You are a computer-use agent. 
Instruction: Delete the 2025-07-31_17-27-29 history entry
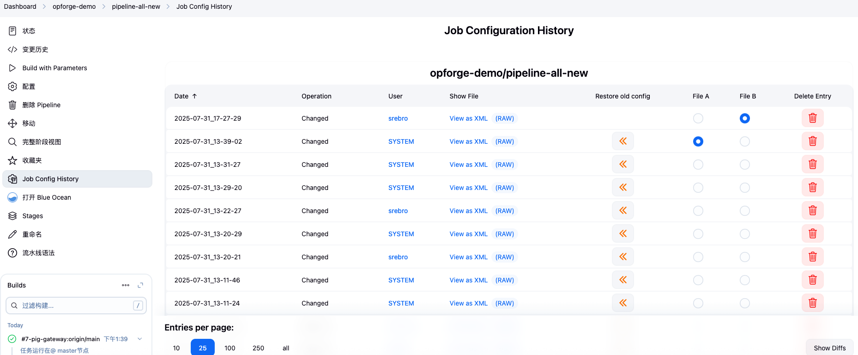(812, 118)
